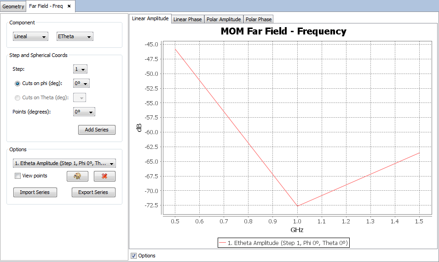Open the Polar Amplitude tab
This screenshot has width=439, height=262.
[x=224, y=19]
